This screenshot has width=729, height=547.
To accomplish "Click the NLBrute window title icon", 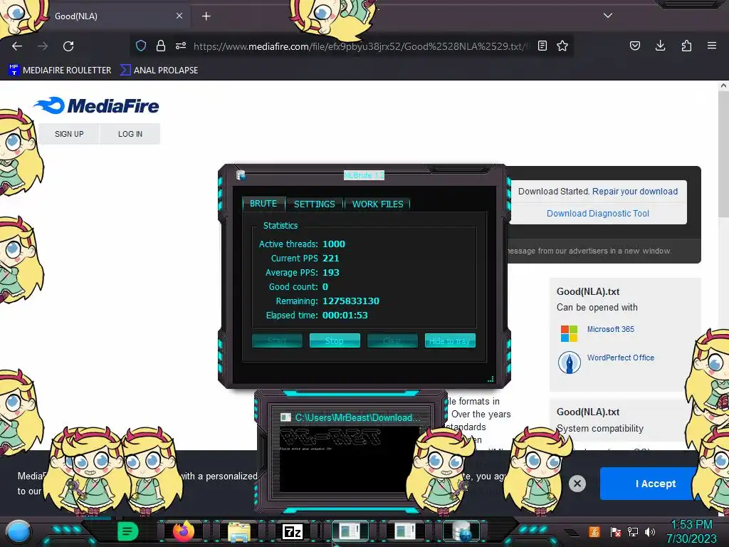I will [241, 175].
